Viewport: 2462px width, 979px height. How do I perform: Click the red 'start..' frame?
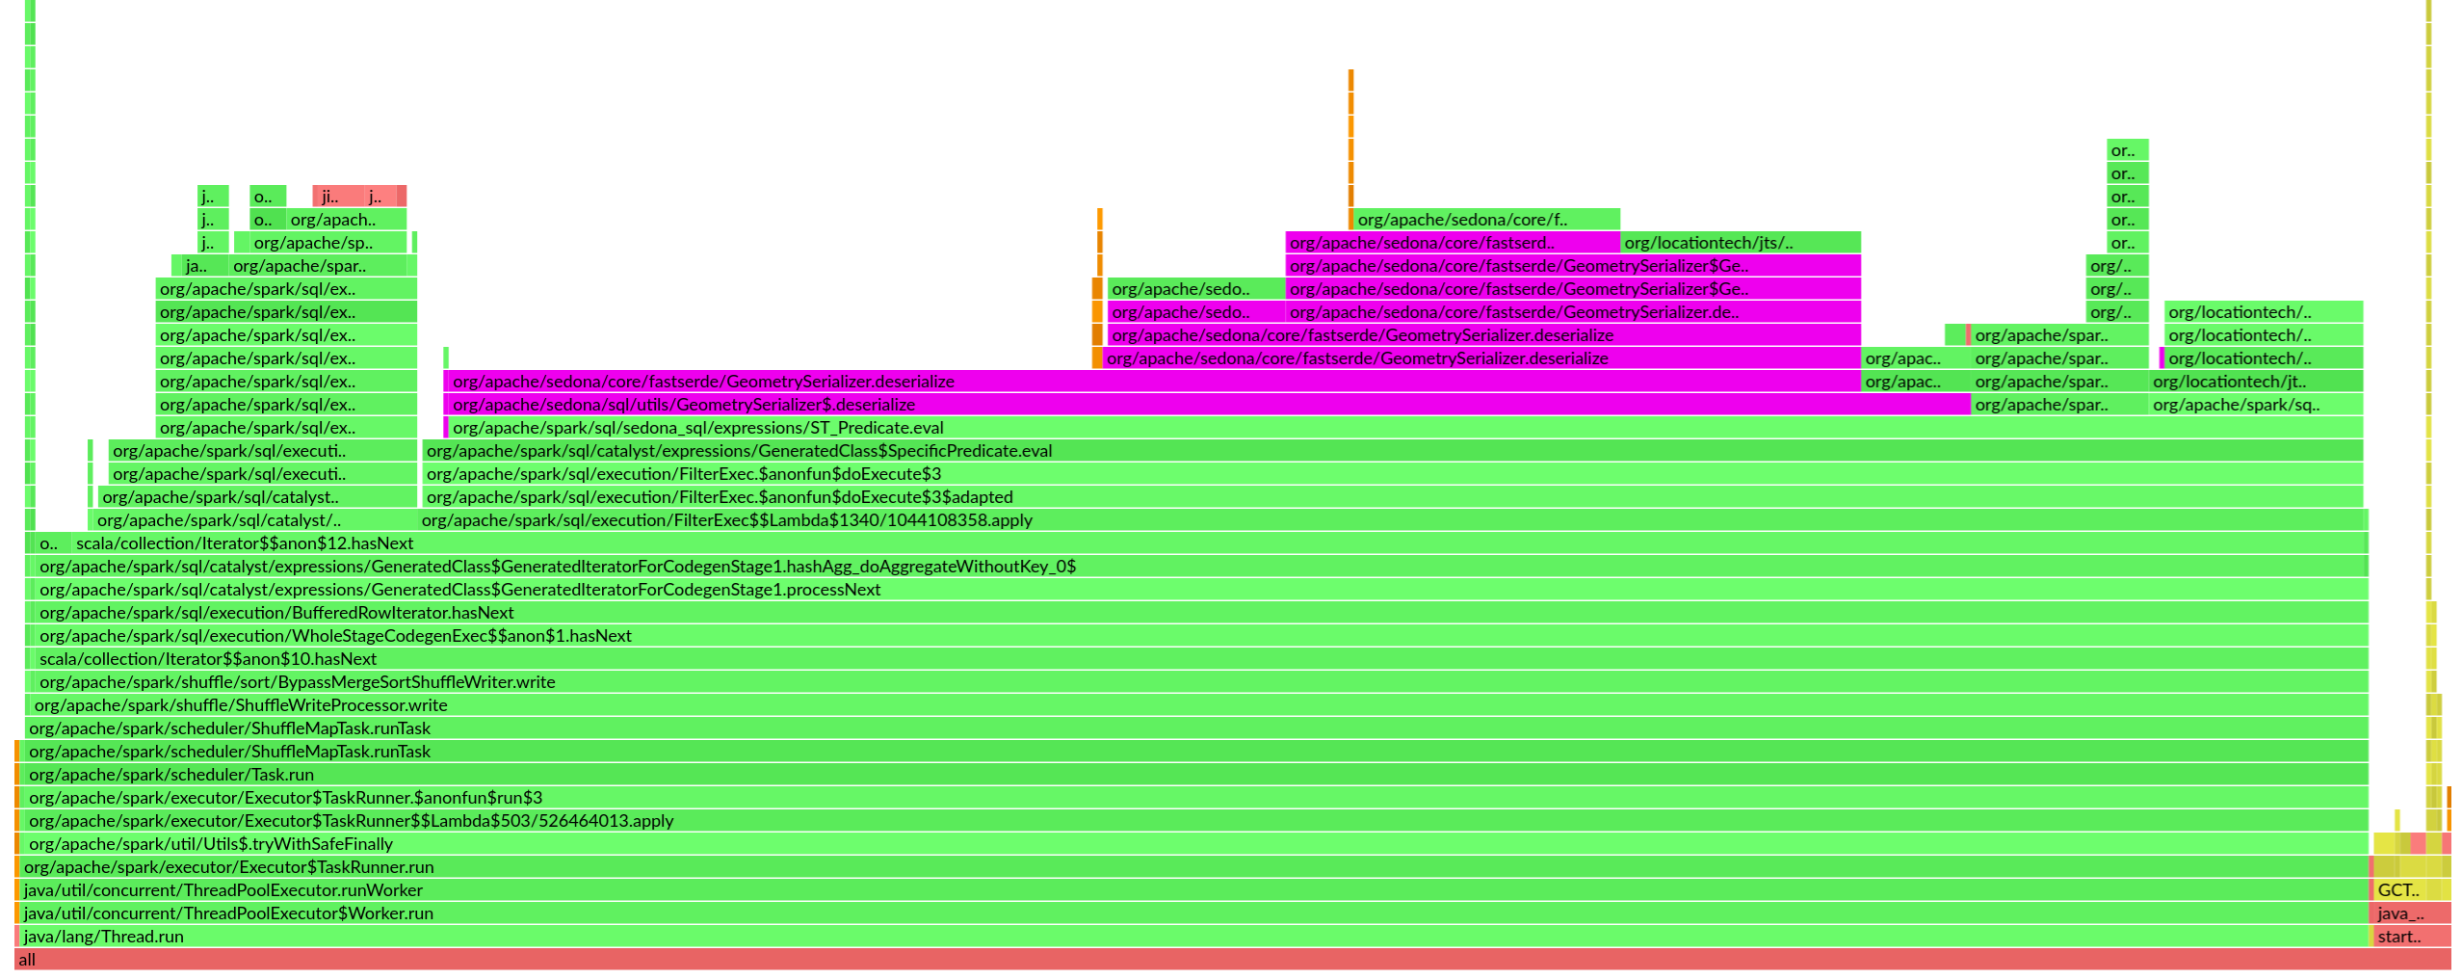pos(2412,936)
